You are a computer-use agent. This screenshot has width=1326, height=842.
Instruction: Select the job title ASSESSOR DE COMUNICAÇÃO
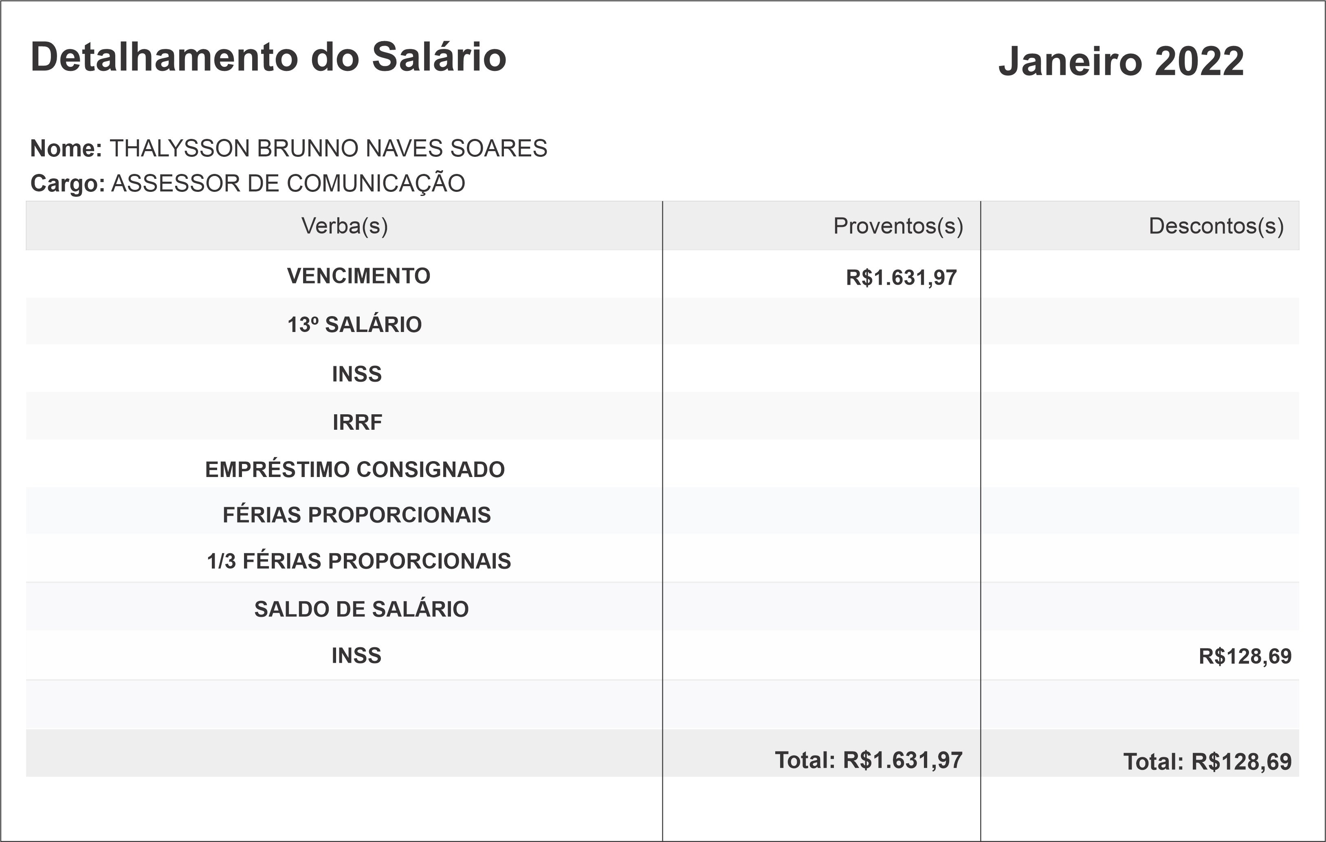pos(288,183)
